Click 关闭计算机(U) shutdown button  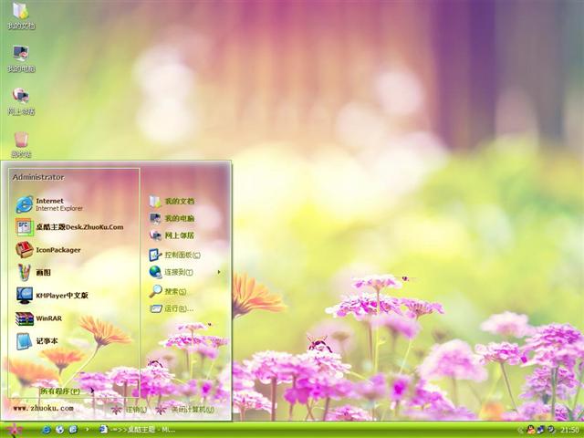184,410
